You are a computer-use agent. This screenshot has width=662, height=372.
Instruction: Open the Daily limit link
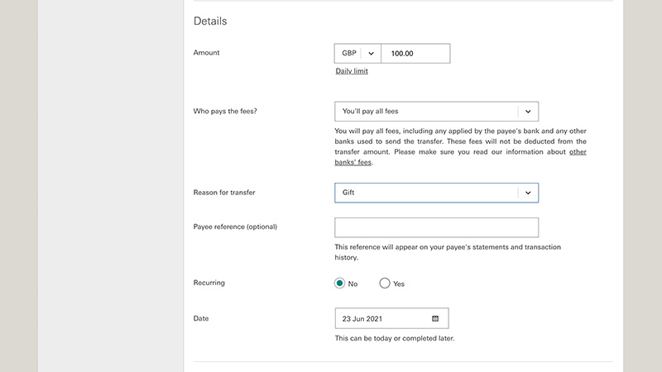tap(352, 71)
